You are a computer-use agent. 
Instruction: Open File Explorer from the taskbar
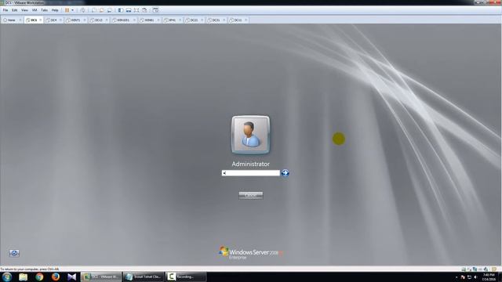click(x=23, y=277)
